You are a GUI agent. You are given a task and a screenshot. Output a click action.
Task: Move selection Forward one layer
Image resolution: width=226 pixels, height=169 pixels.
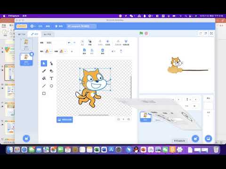click(x=100, y=42)
